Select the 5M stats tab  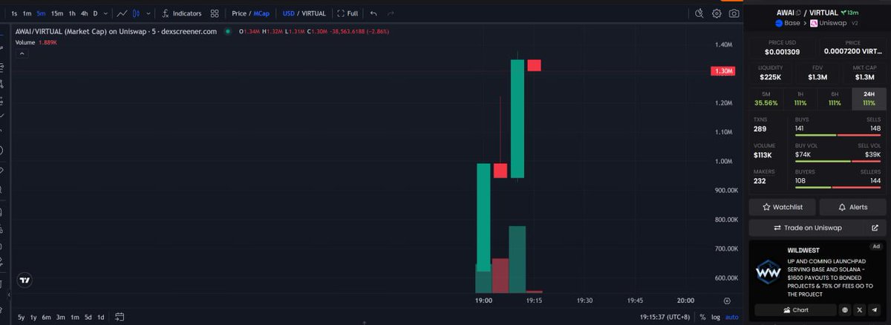coord(766,99)
